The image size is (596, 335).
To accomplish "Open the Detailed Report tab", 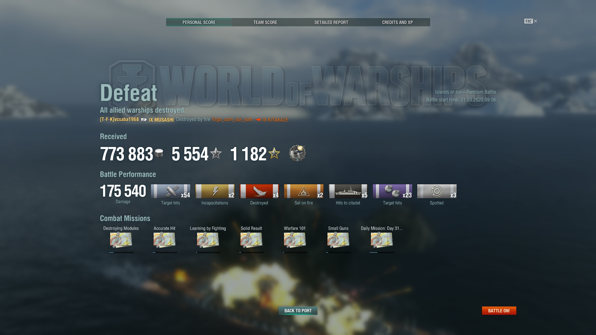I will (x=331, y=22).
